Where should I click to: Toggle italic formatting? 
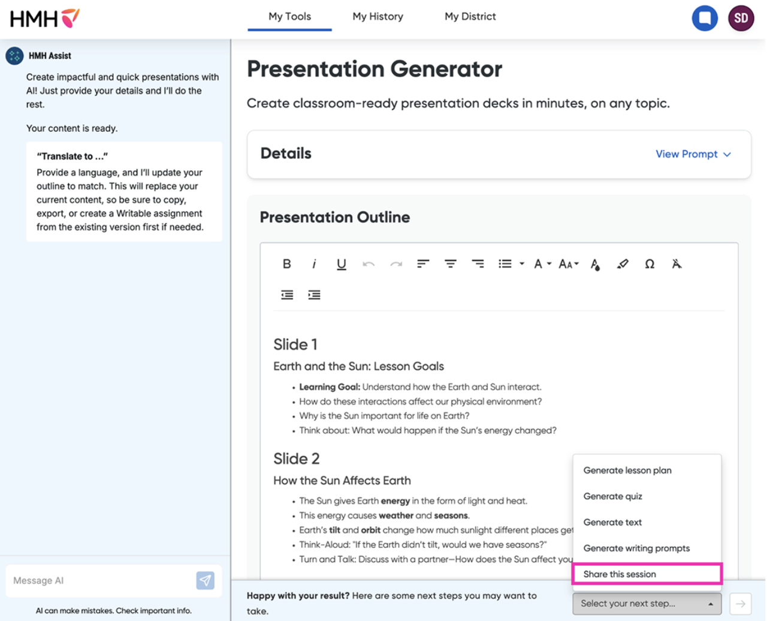pos(313,264)
